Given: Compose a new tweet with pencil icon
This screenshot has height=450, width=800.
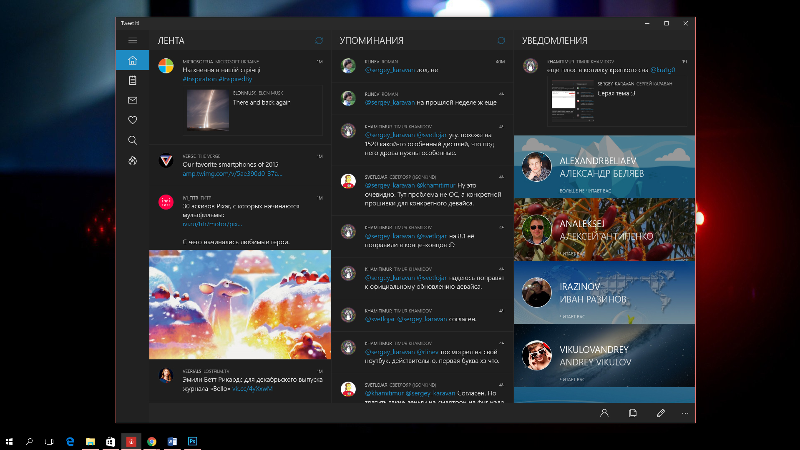Looking at the screenshot, I should point(661,413).
